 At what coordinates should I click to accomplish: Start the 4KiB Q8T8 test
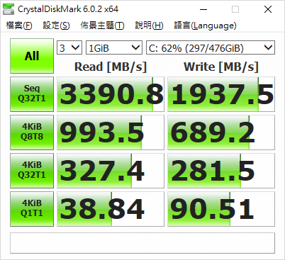[32, 132]
